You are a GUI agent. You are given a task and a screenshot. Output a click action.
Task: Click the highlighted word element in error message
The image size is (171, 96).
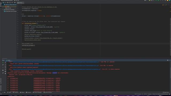tap(55, 73)
